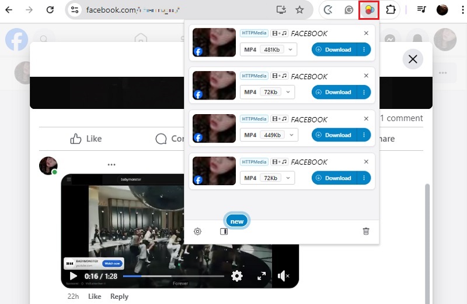Download the 481Kb MP4 video
467x304 pixels.
(x=334, y=50)
